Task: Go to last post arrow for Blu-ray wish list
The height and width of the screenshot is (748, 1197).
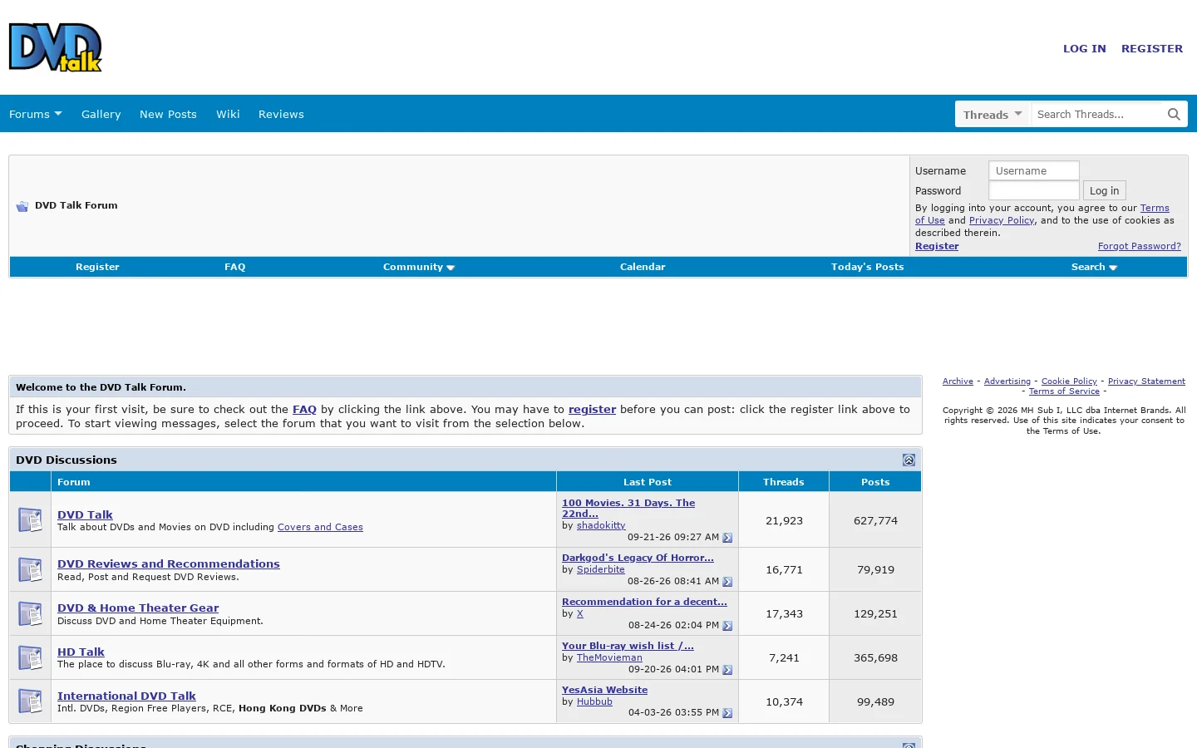Action: click(727, 670)
